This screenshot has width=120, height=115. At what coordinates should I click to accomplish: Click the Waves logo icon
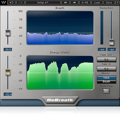4,2
